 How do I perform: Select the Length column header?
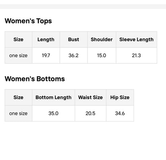46,40
